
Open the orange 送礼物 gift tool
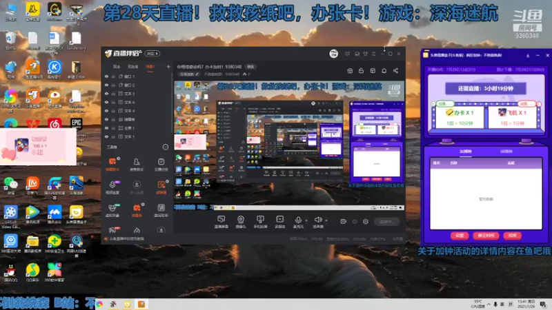[137, 210]
